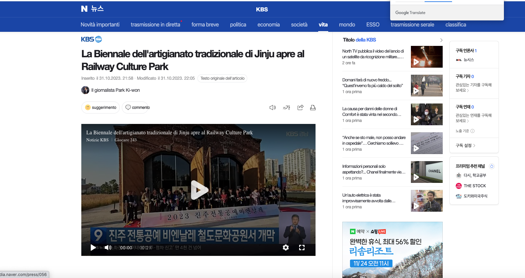Change font size with 가 icon
Viewport: 525px width, 278px height.
click(x=286, y=108)
